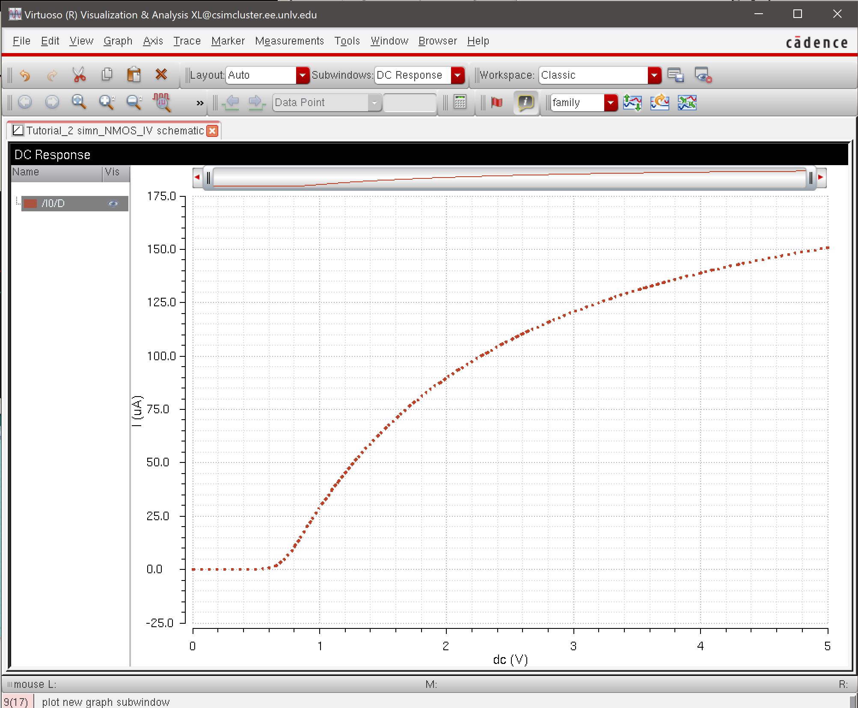Screen dimensions: 858x708
Task: Select the /I0/D trace entry
Action: pyautogui.click(x=75, y=204)
